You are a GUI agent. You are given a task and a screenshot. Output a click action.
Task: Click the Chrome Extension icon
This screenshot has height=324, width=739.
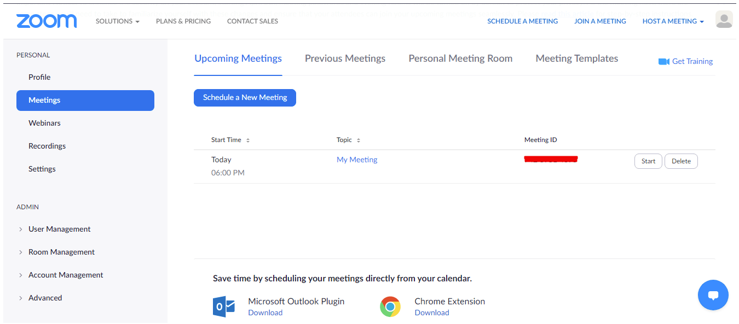pos(390,307)
